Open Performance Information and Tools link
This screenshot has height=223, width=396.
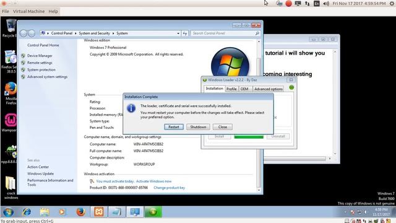[x=50, y=183]
